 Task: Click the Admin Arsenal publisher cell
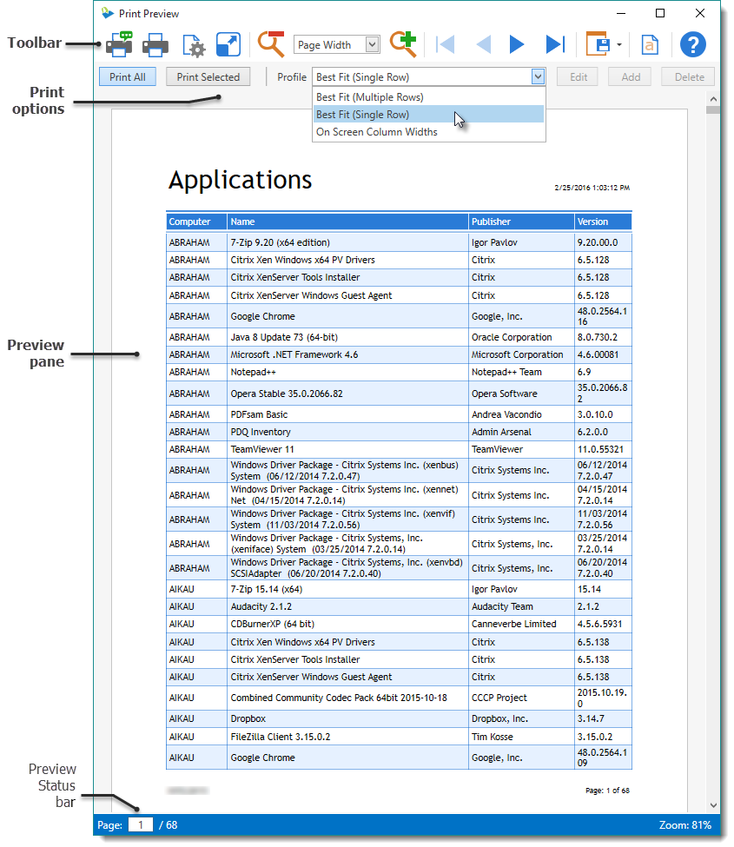521,432
